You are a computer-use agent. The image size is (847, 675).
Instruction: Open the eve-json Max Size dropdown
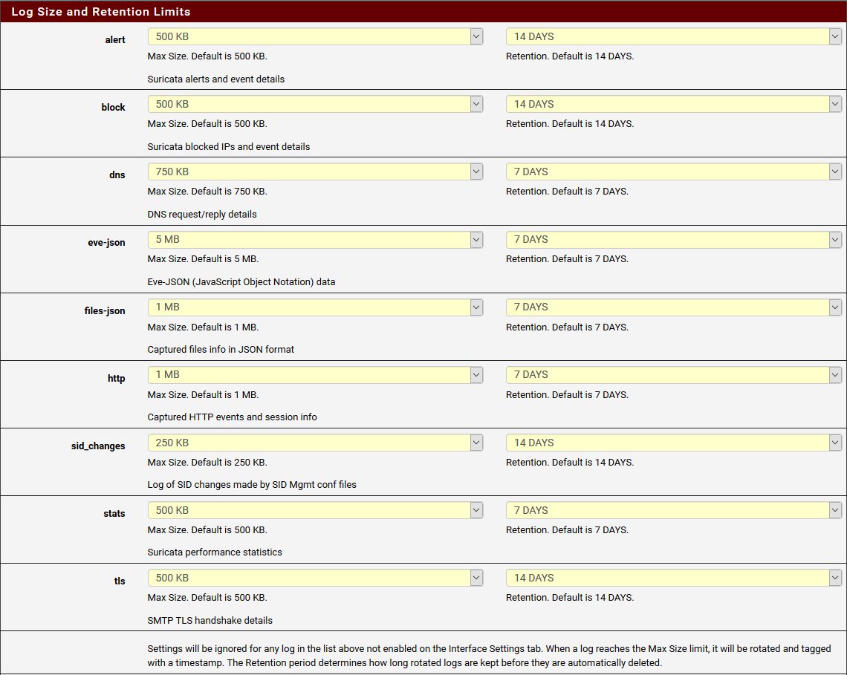tap(315, 239)
